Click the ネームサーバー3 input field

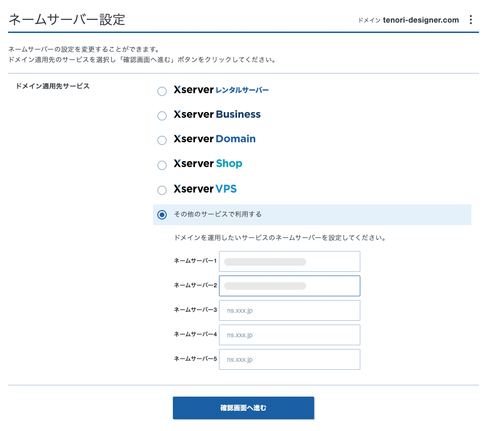290,310
